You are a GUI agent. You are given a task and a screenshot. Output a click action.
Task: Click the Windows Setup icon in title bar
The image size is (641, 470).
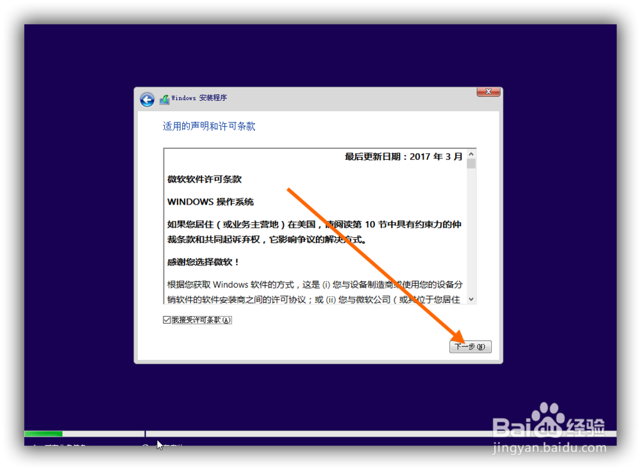[164, 99]
